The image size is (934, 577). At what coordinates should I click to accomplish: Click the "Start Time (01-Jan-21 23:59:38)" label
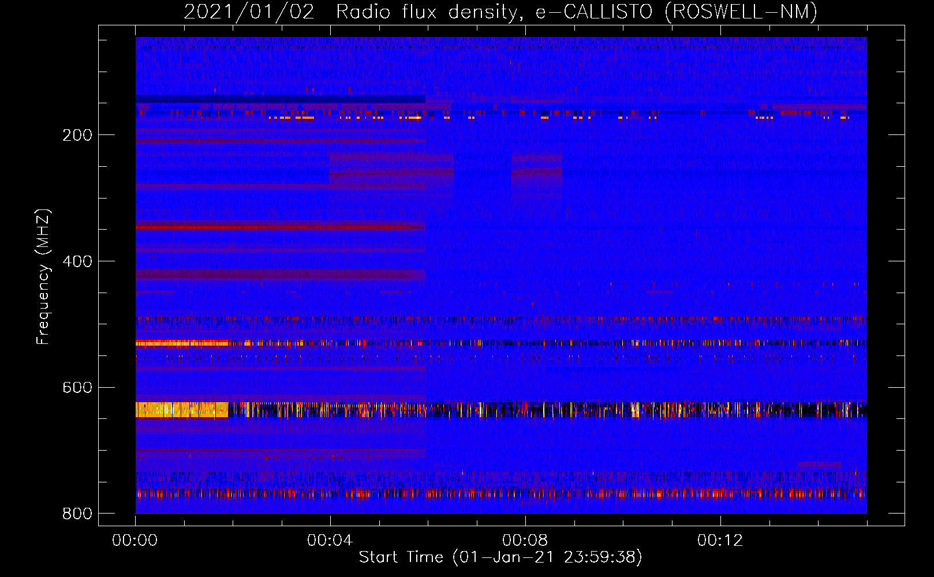[x=500, y=557]
